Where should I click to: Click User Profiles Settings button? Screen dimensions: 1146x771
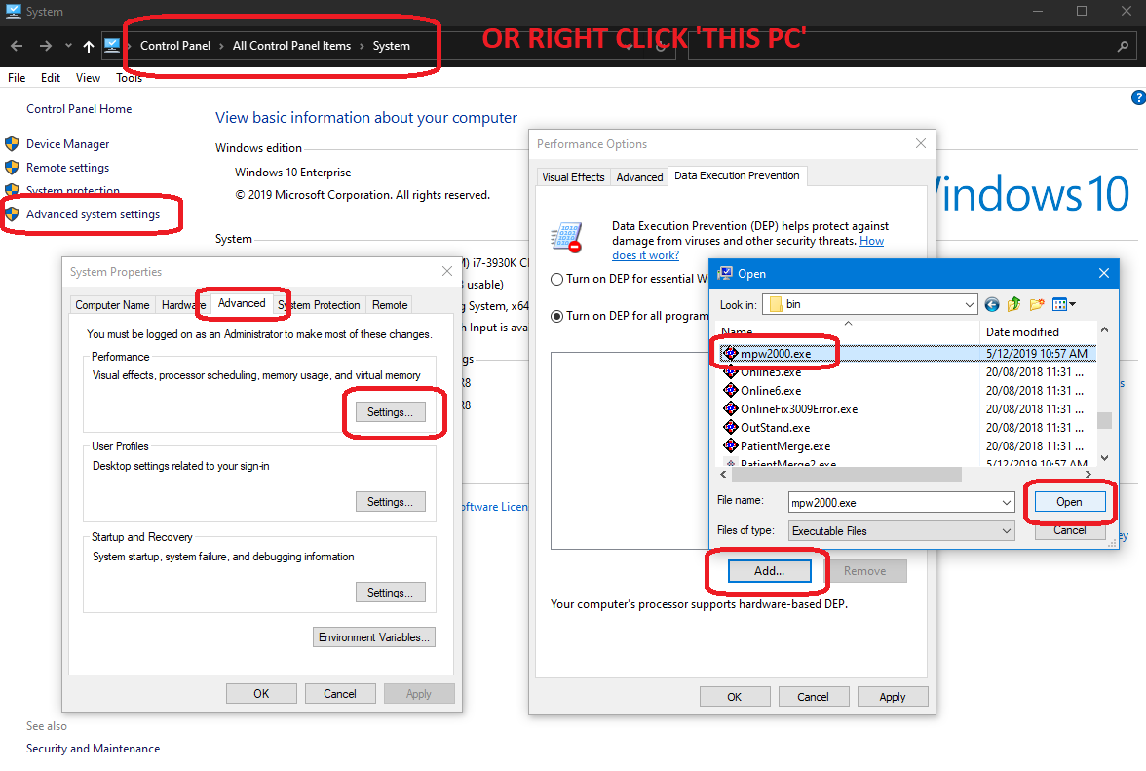coord(390,502)
